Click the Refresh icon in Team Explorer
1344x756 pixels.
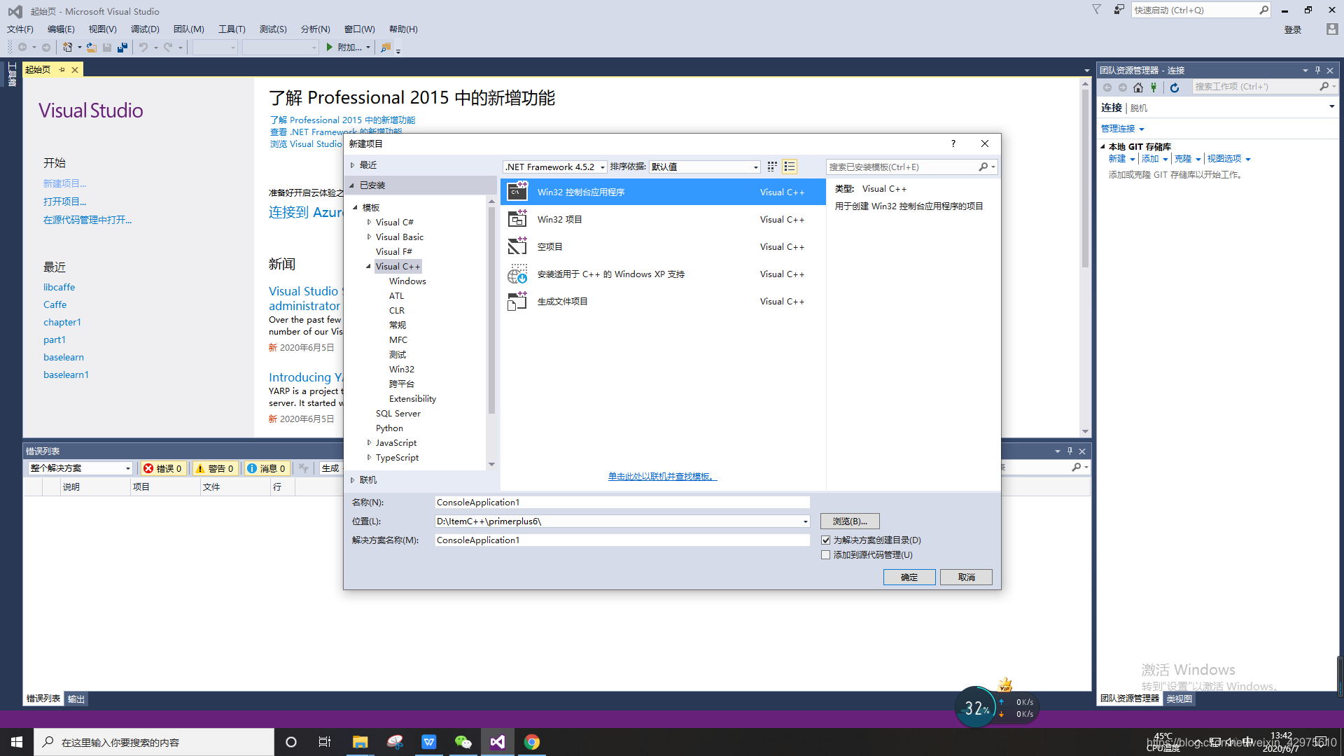(x=1175, y=87)
